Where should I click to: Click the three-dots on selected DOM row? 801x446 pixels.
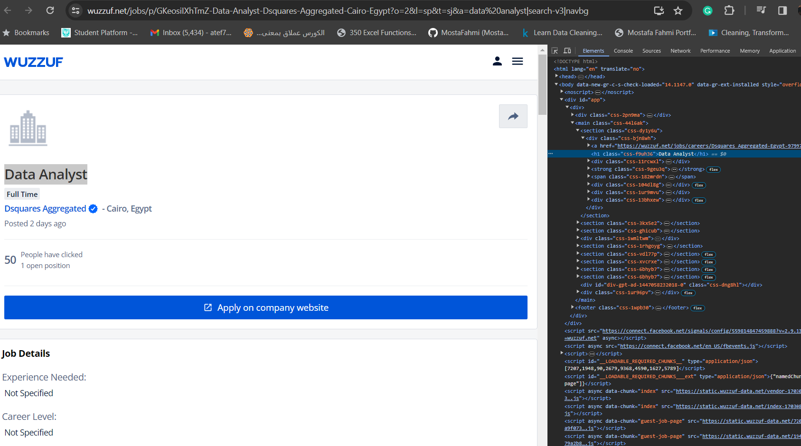[x=551, y=154]
